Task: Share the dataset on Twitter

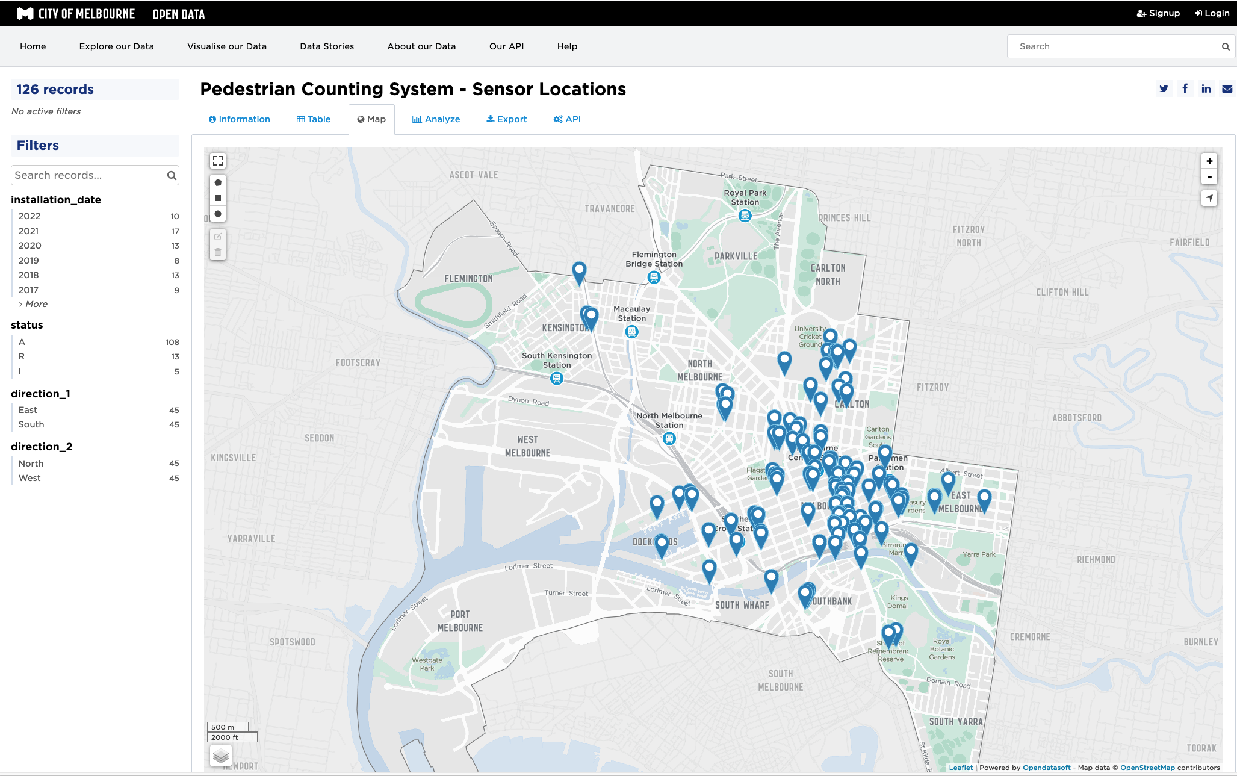Action: [x=1164, y=88]
